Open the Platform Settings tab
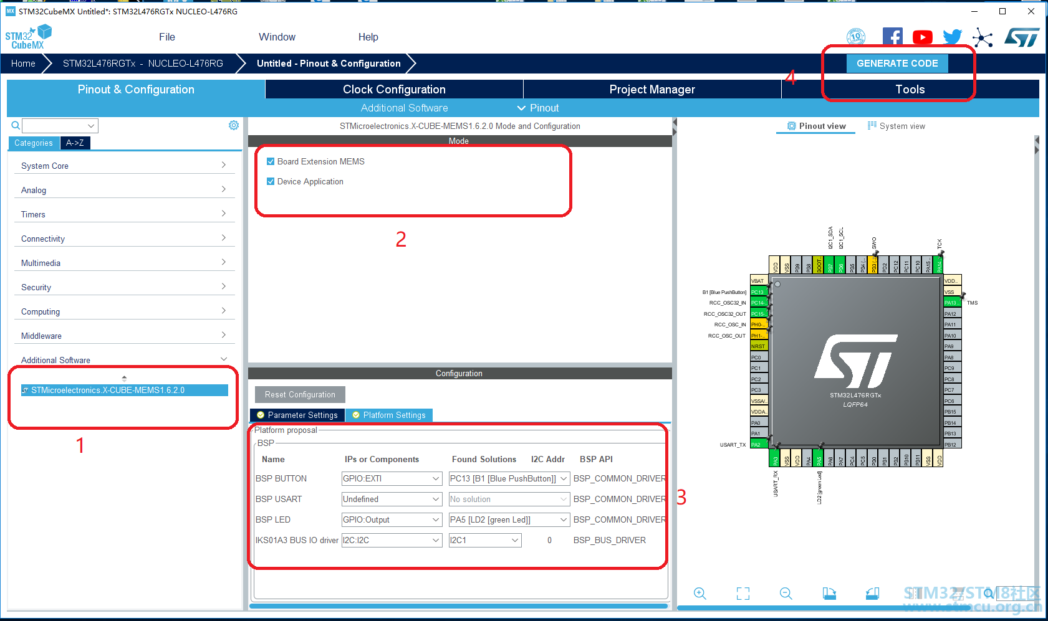The height and width of the screenshot is (621, 1048). click(x=389, y=415)
